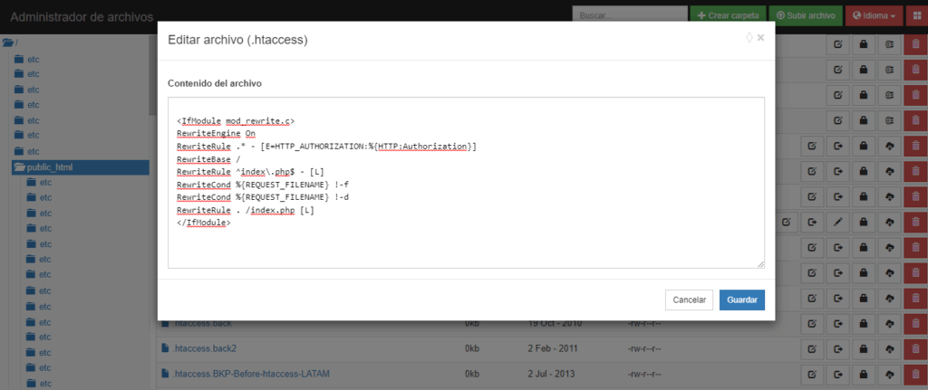Click the RewriteCond line ending with !-f
Screen dimensions: 928x390
coord(263,185)
